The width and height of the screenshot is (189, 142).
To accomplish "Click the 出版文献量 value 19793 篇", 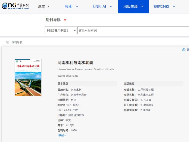I will click(146, 100).
